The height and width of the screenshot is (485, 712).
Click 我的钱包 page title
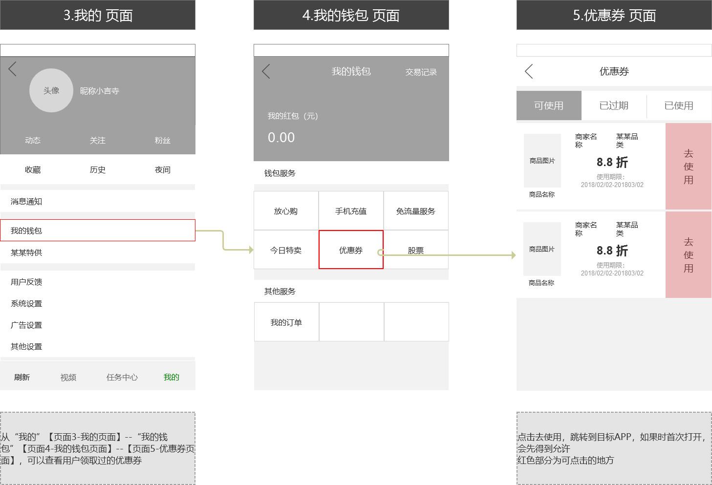pyautogui.click(x=351, y=71)
